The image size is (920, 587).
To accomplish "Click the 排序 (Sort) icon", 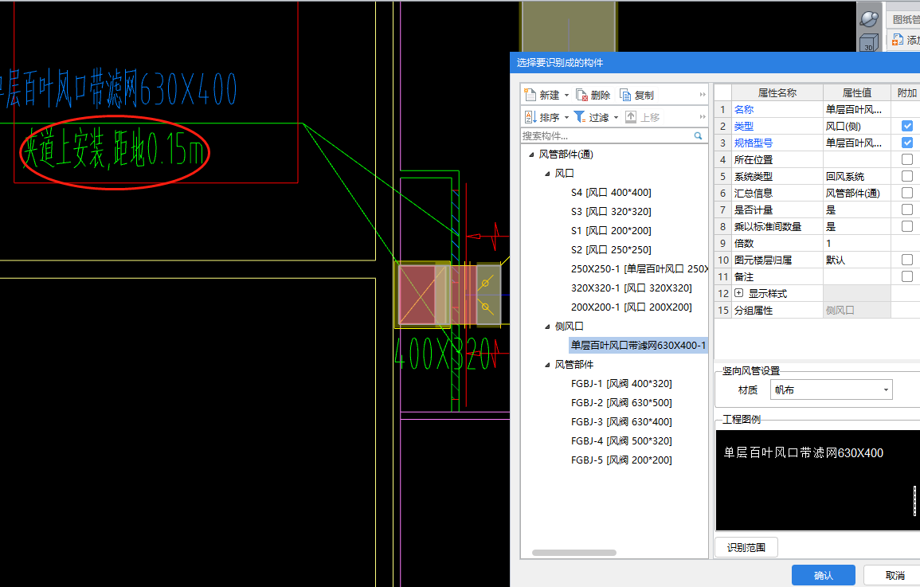I will 530,117.
